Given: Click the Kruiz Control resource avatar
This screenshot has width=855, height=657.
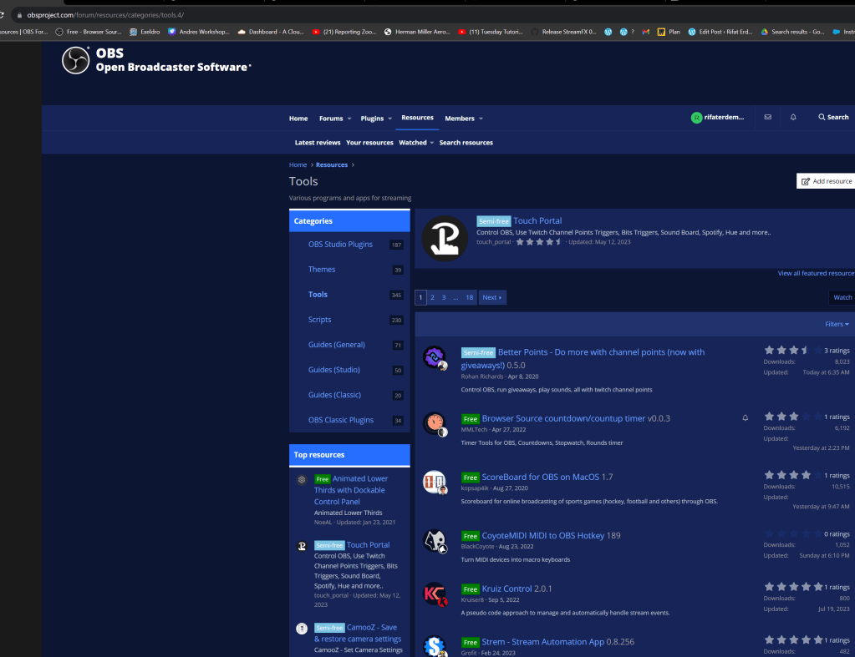Looking at the screenshot, I should pos(435,594).
